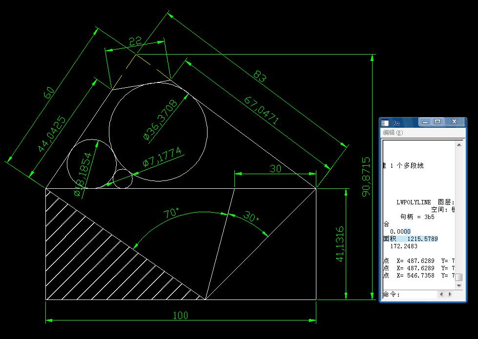Select the 30° angle dimension text

[251, 217]
